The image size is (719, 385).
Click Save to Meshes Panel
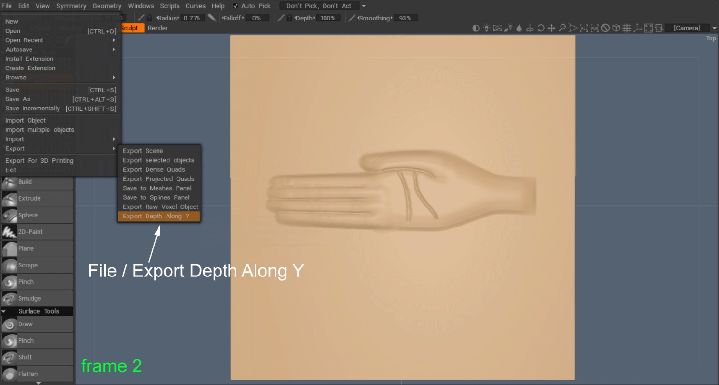[157, 188]
